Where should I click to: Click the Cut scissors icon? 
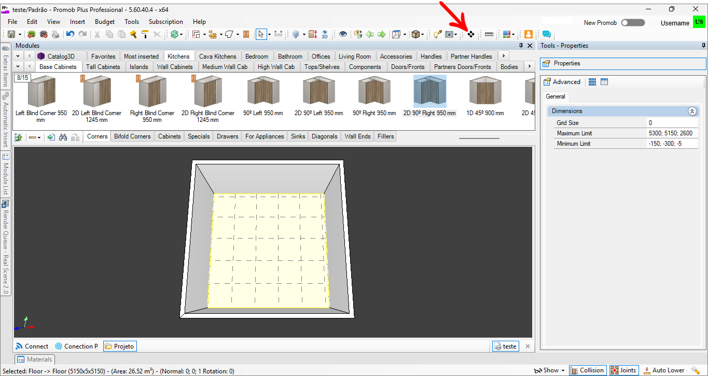coord(96,34)
